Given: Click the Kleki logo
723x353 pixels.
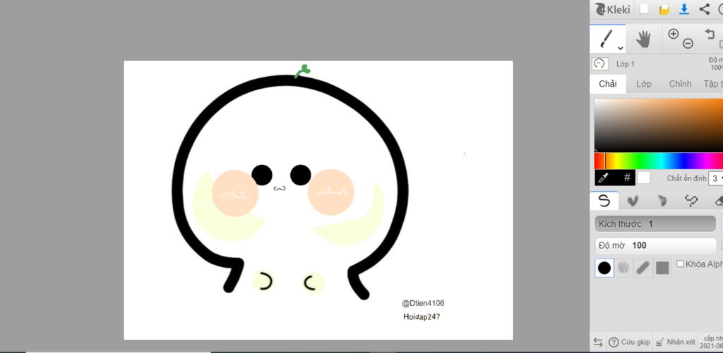Looking at the screenshot, I should pos(612,9).
